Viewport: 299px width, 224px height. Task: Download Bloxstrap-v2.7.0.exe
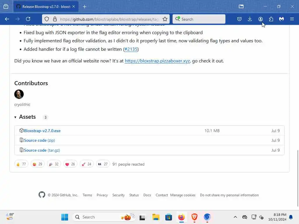(x=42, y=131)
